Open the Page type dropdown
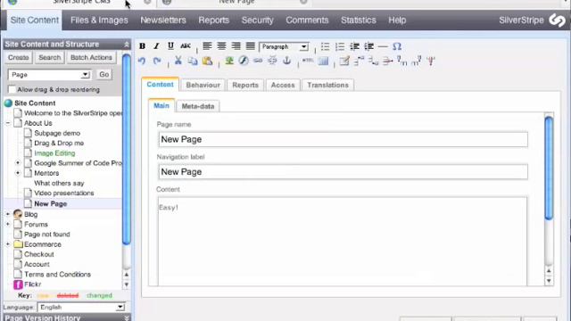The image size is (571, 321). tap(49, 75)
